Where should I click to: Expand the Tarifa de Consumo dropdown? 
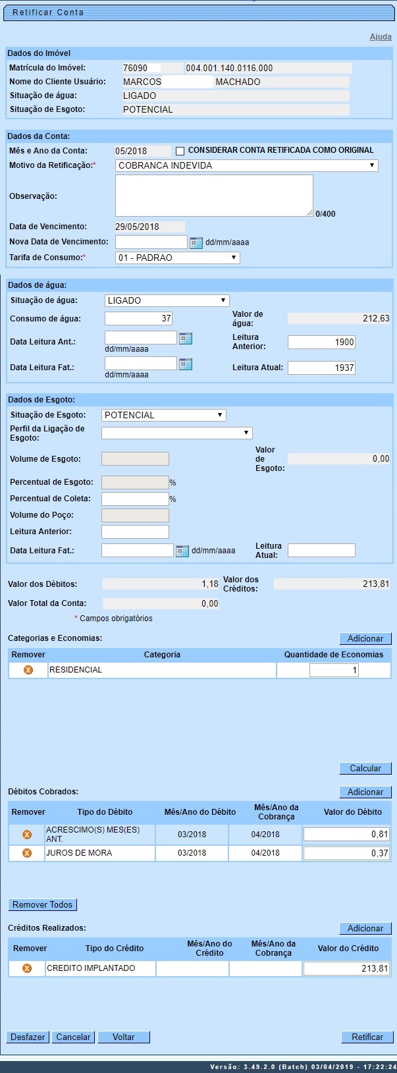click(177, 258)
